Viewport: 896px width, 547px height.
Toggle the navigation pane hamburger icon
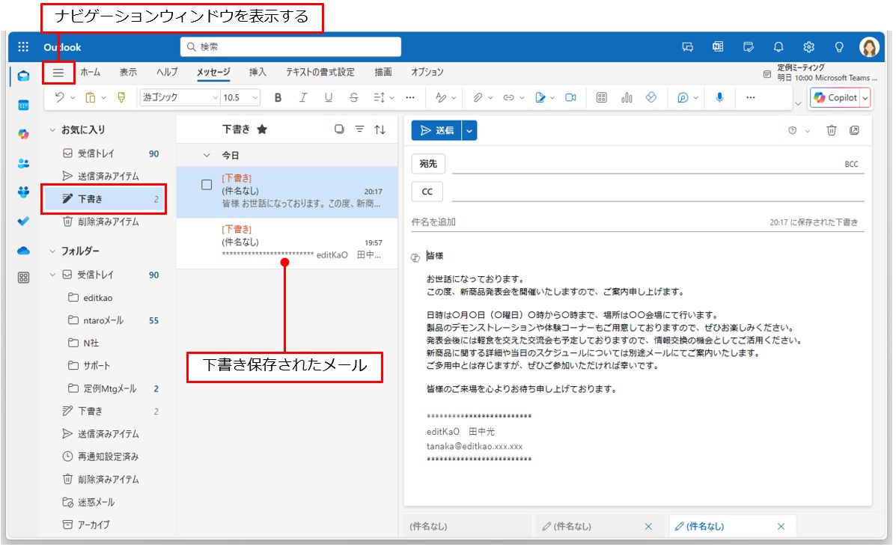[x=58, y=73]
